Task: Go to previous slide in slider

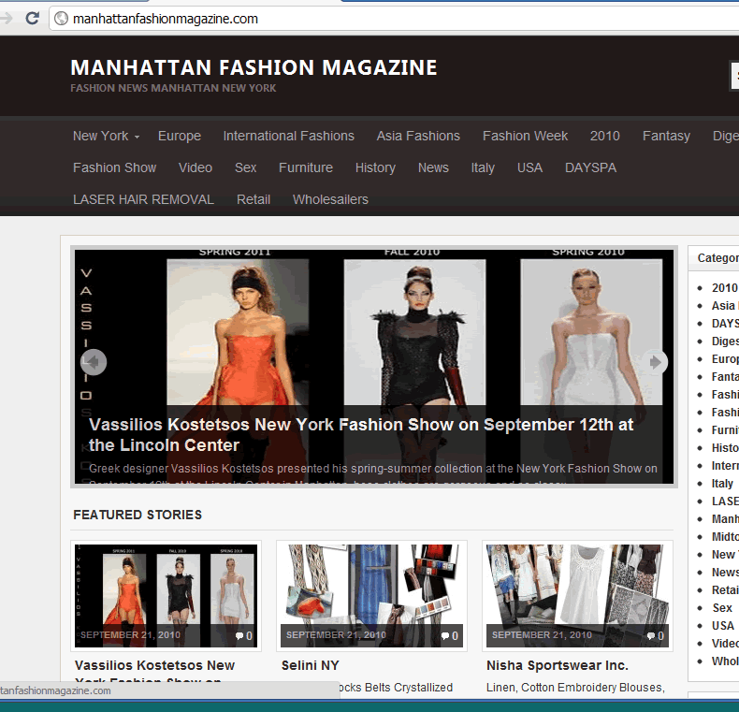Action: 94,362
